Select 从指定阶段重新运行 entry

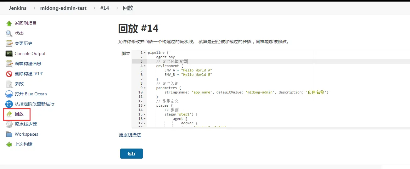coord(35,104)
